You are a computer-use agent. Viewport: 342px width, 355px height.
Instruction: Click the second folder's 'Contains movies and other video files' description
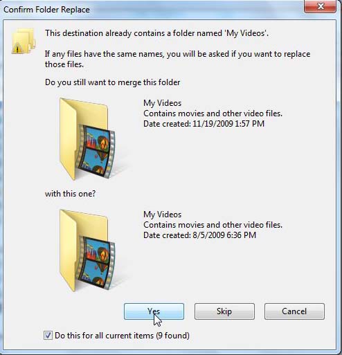(x=213, y=225)
